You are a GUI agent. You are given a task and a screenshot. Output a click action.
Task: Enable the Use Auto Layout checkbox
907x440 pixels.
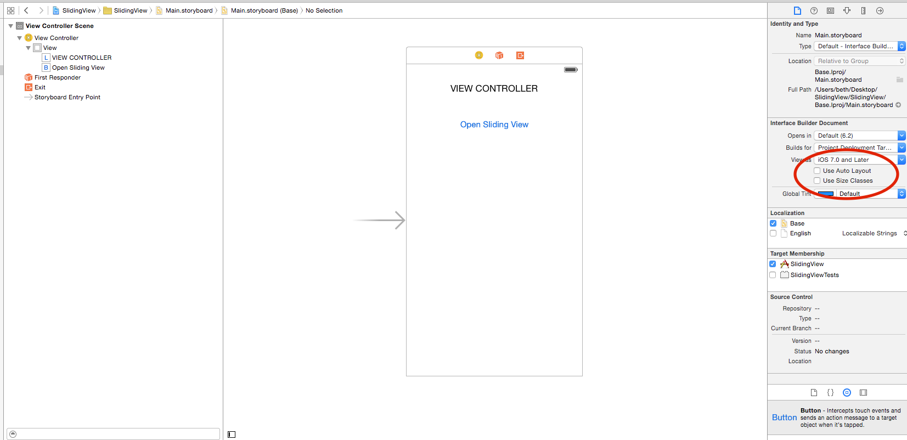pos(817,171)
